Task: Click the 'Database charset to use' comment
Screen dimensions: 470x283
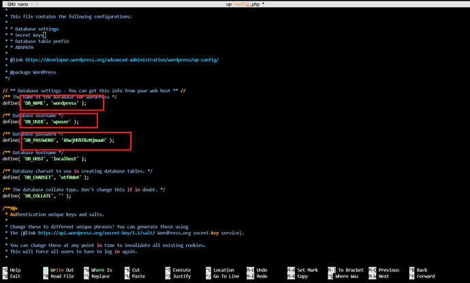Action: [78, 171]
